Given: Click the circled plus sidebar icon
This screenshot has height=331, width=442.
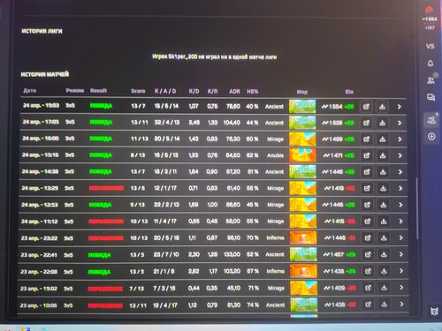Looking at the screenshot, I should click(431, 137).
